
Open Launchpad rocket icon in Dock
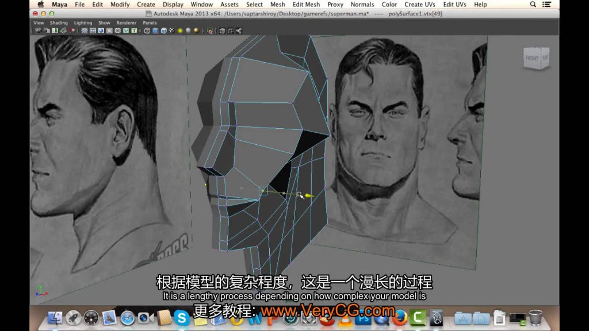[x=73, y=318]
